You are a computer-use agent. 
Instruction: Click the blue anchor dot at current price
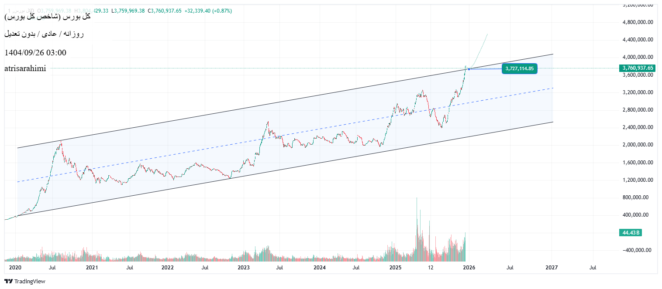(x=469, y=69)
